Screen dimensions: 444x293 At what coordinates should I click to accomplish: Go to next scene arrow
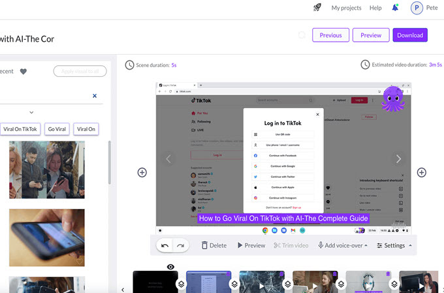[x=398, y=159]
